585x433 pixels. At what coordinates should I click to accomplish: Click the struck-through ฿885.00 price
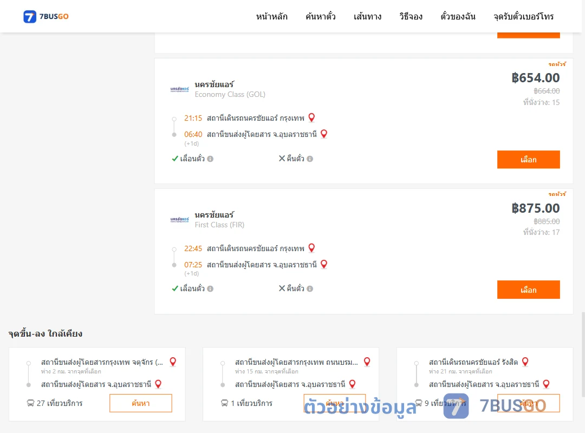pyautogui.click(x=547, y=221)
